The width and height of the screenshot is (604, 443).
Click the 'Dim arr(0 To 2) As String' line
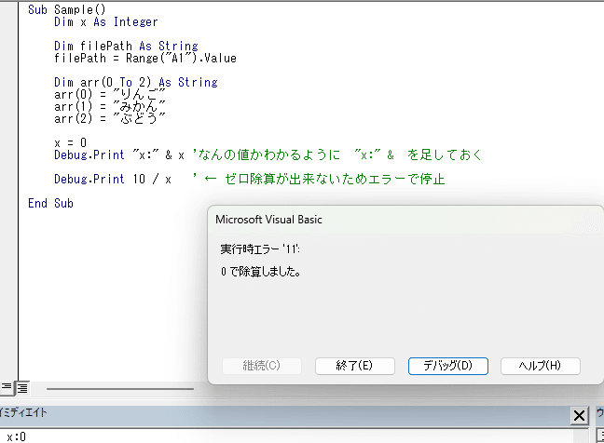[136, 82]
